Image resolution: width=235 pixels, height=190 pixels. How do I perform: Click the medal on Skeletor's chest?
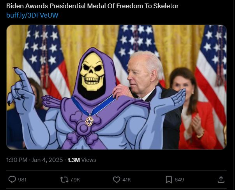90,121
